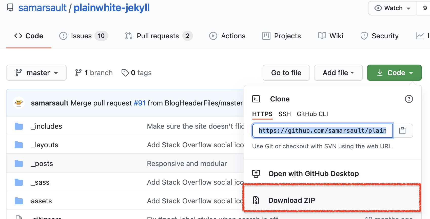The width and height of the screenshot is (430, 219).
Task: Click the clone URL input field
Action: pos(322,131)
